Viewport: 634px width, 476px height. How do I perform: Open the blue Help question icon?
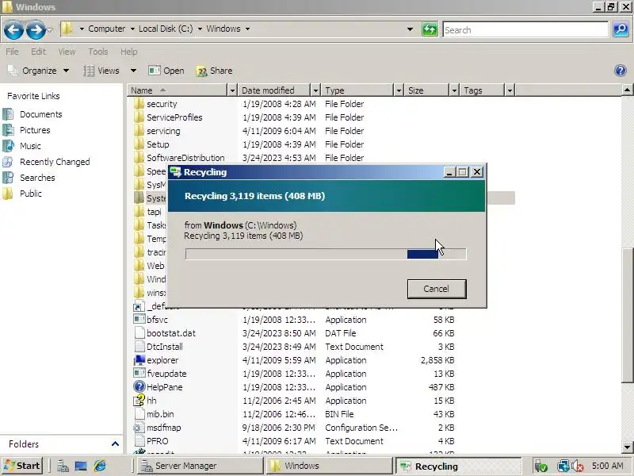coord(621,71)
